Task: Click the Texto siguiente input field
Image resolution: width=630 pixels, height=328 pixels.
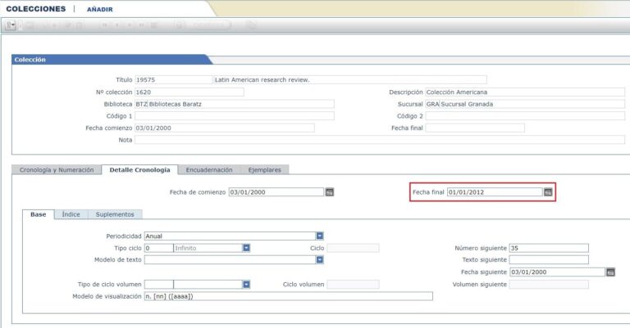Action: (548, 260)
